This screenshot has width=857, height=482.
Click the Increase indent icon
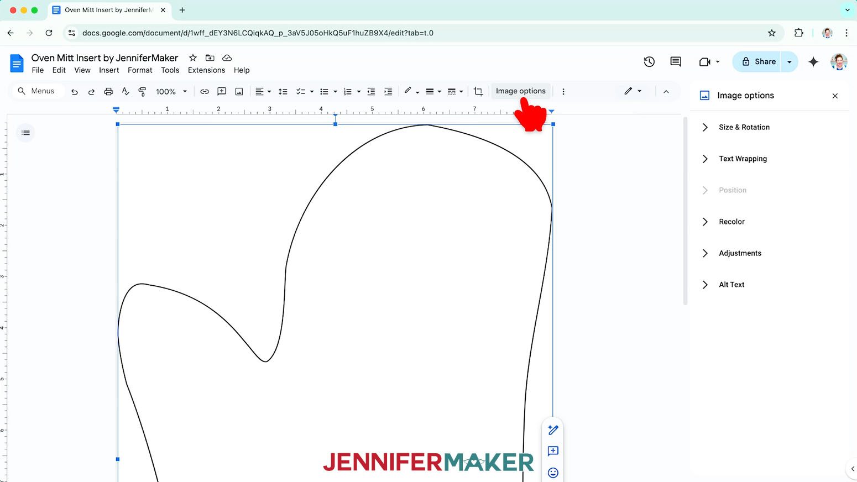click(x=388, y=92)
